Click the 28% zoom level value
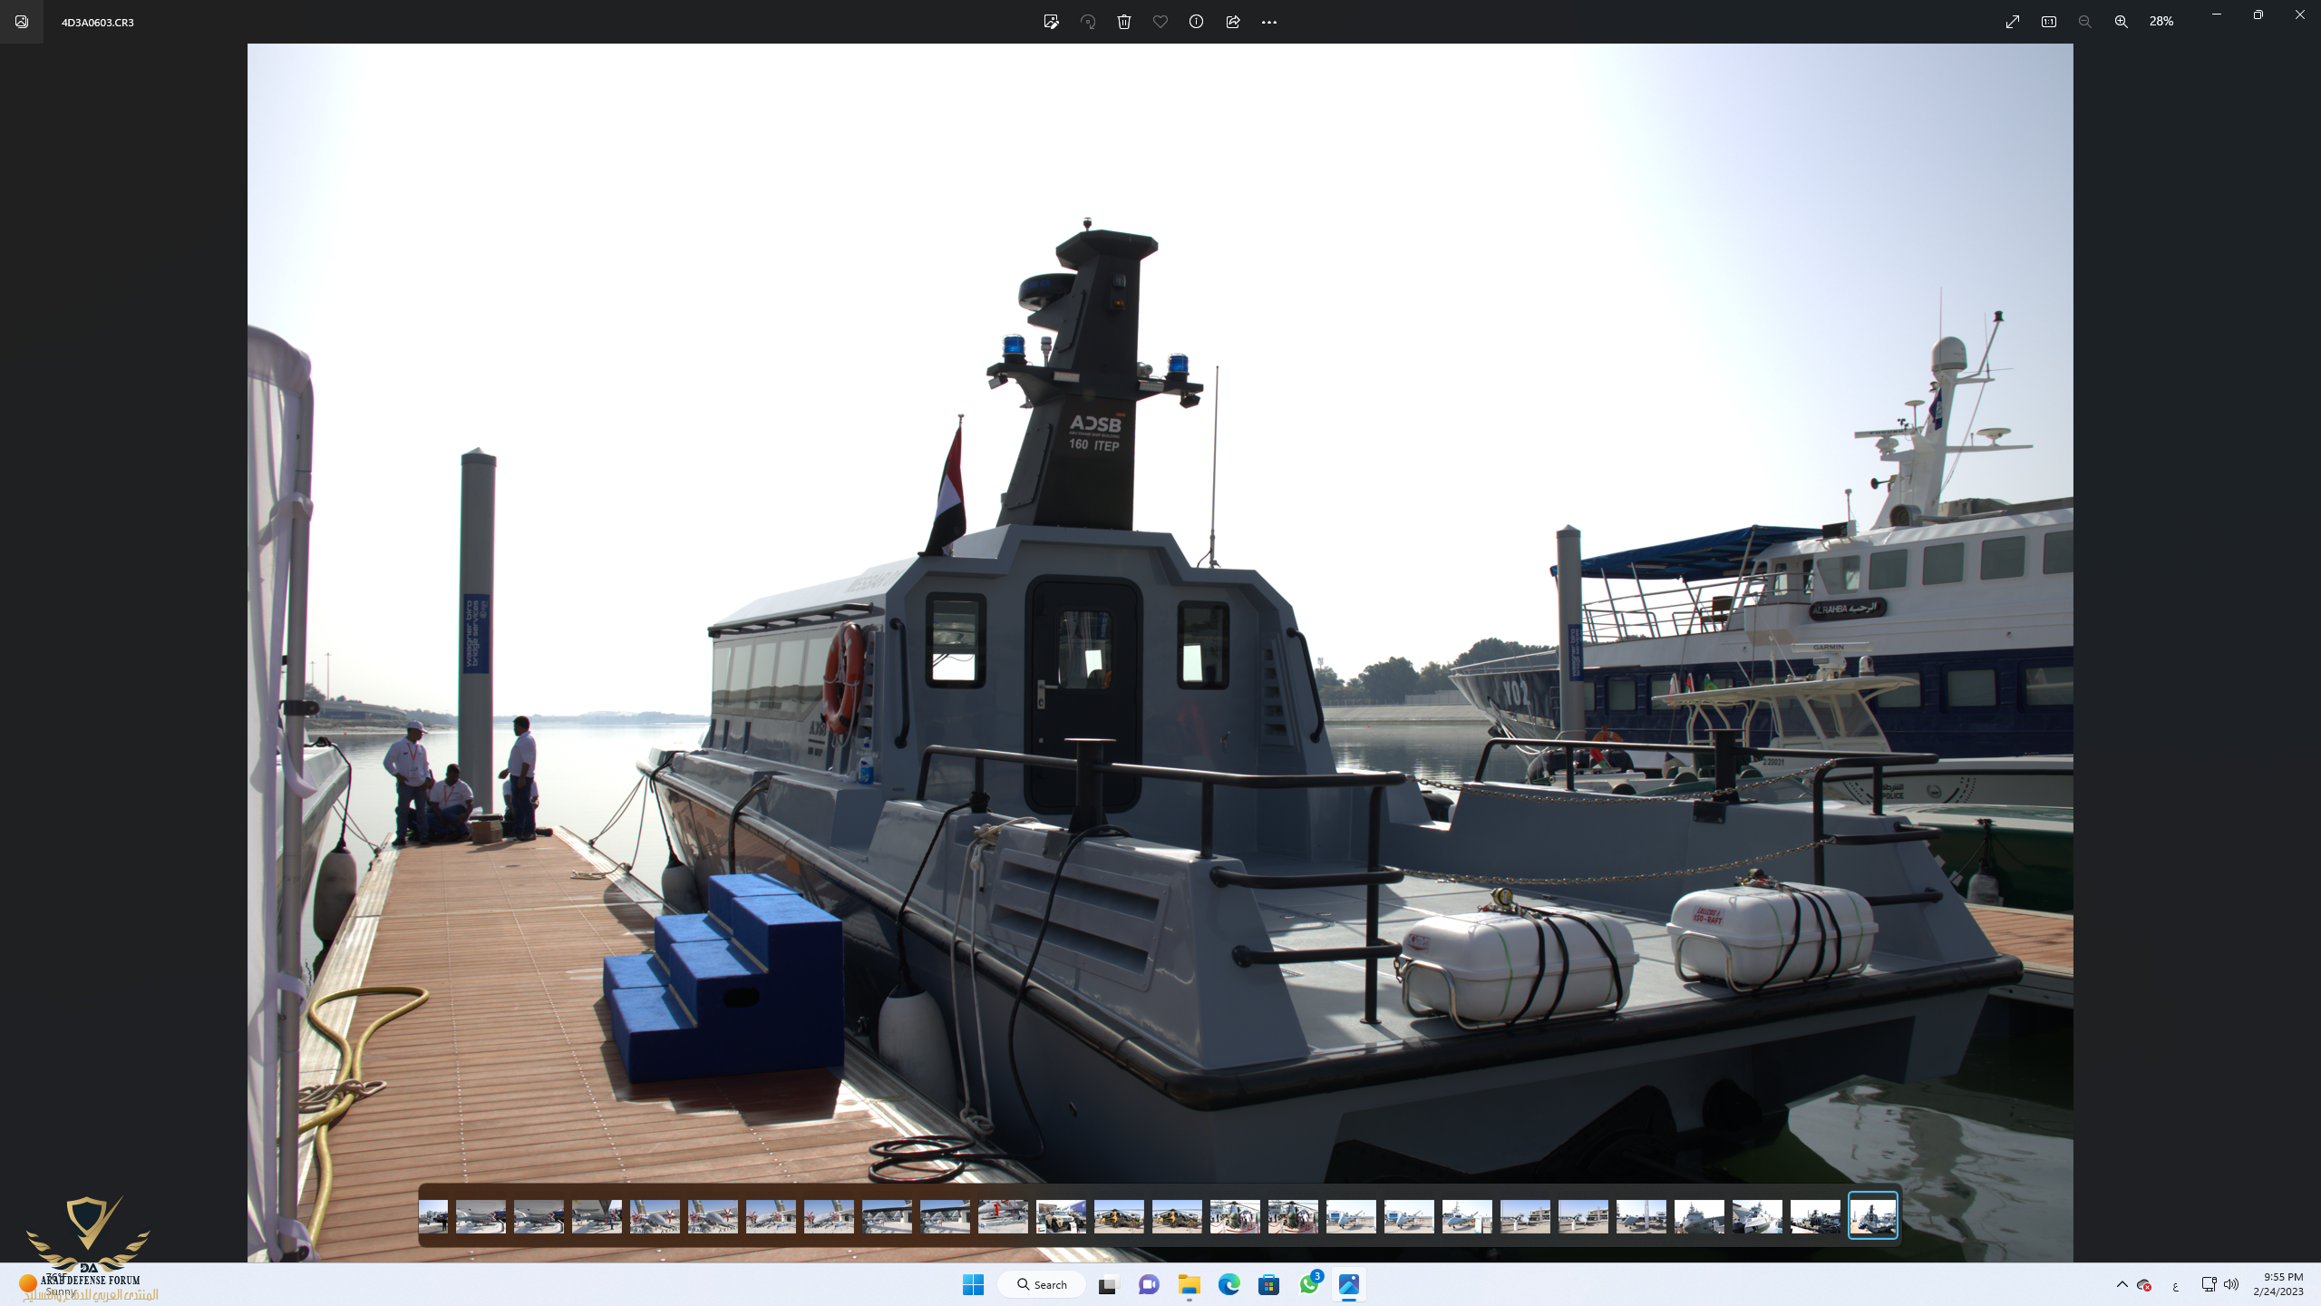The height and width of the screenshot is (1306, 2321). [2161, 21]
